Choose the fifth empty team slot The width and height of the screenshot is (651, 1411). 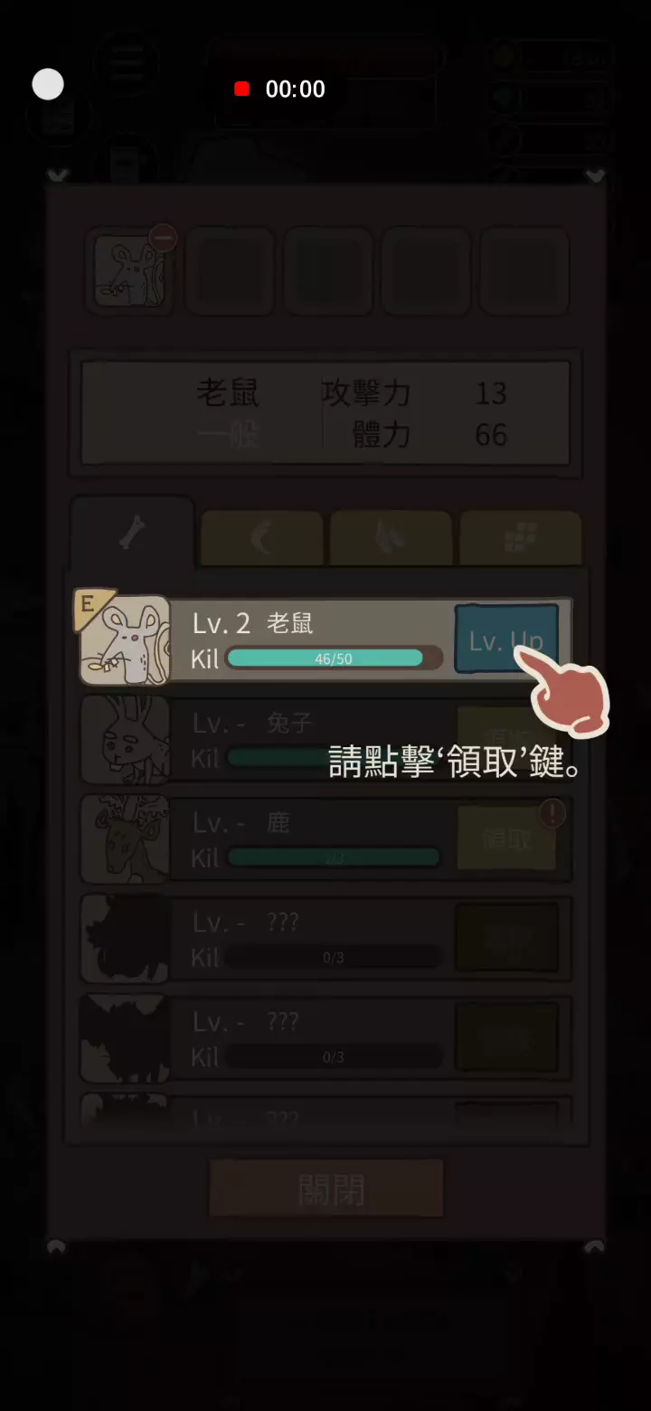(524, 270)
